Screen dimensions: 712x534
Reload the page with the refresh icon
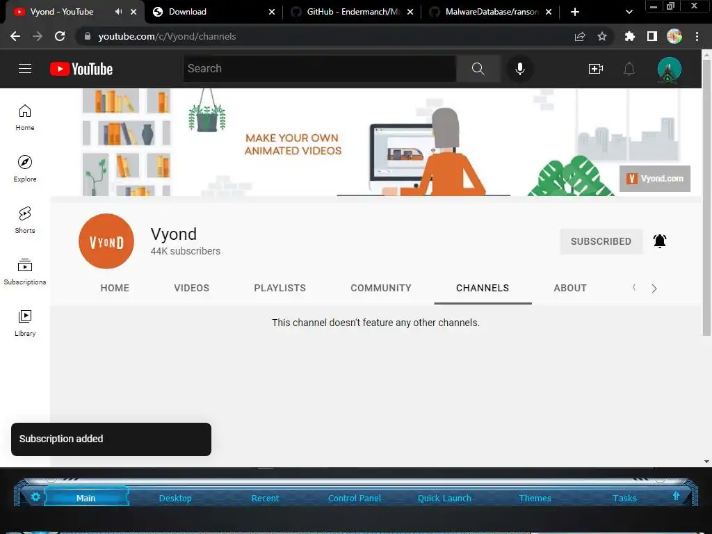pos(60,36)
